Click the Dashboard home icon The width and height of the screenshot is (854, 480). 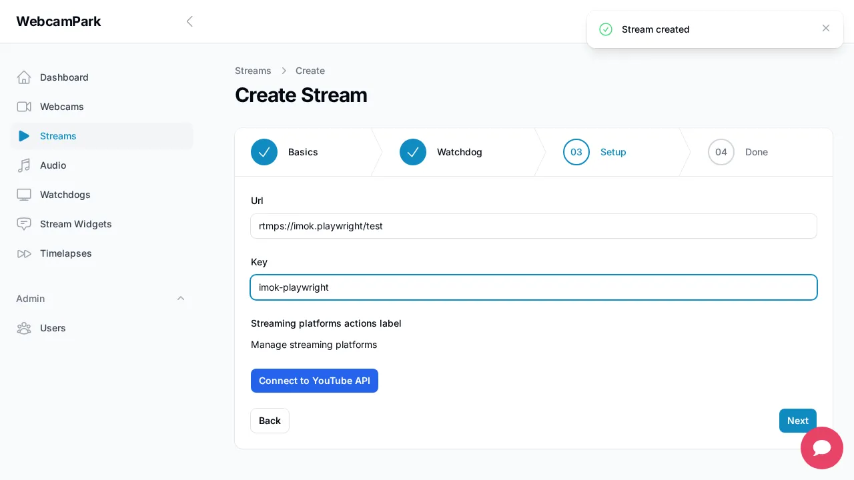pos(24,77)
